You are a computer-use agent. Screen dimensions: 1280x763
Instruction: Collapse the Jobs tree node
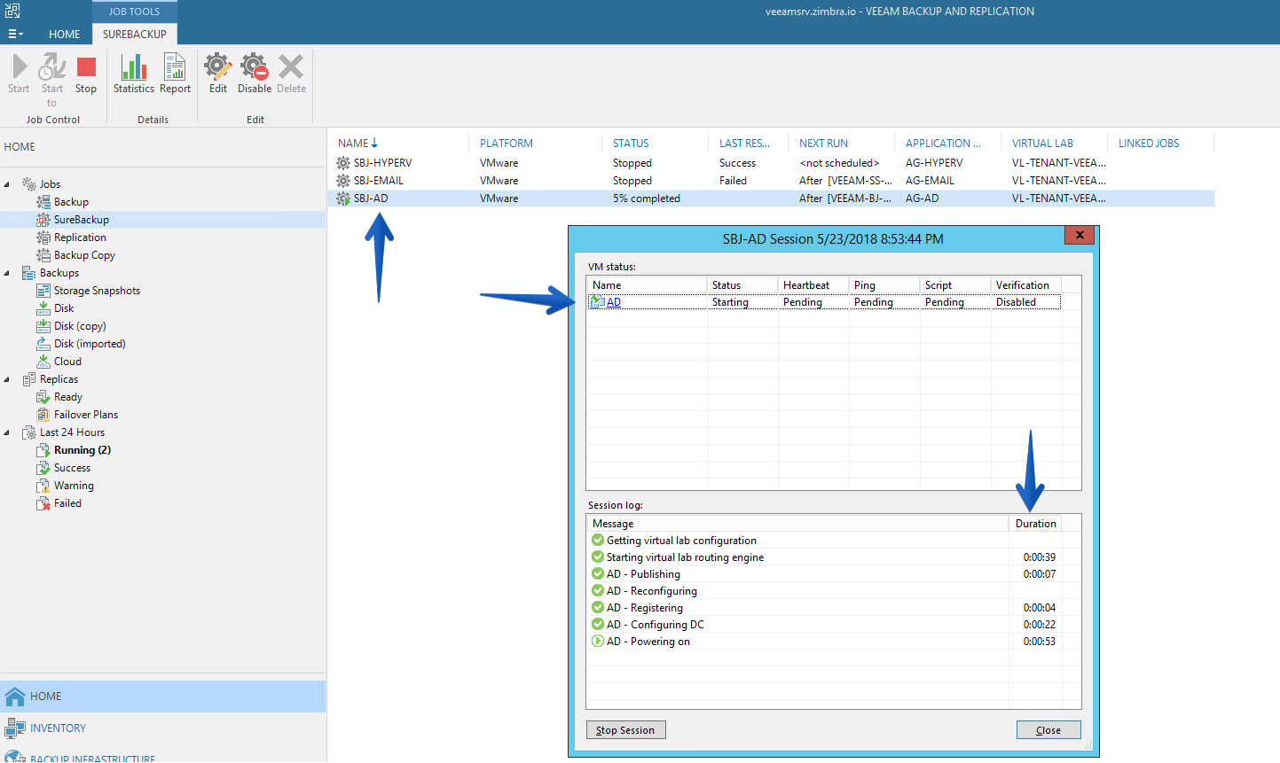(7, 184)
